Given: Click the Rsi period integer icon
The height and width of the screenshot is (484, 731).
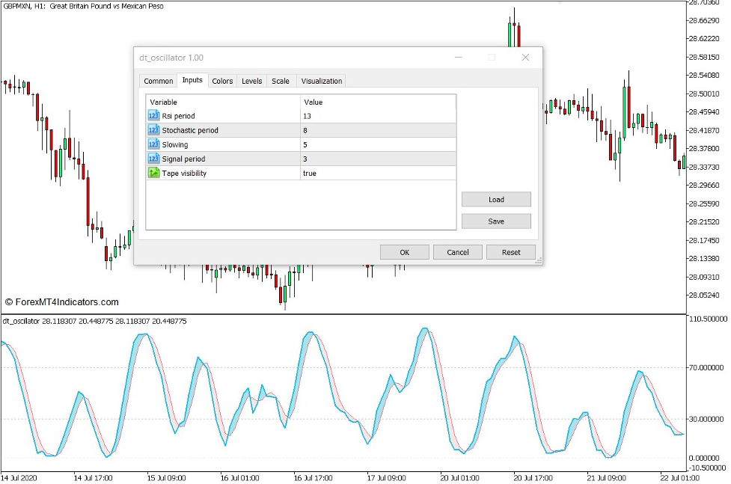Looking at the screenshot, I should [154, 116].
